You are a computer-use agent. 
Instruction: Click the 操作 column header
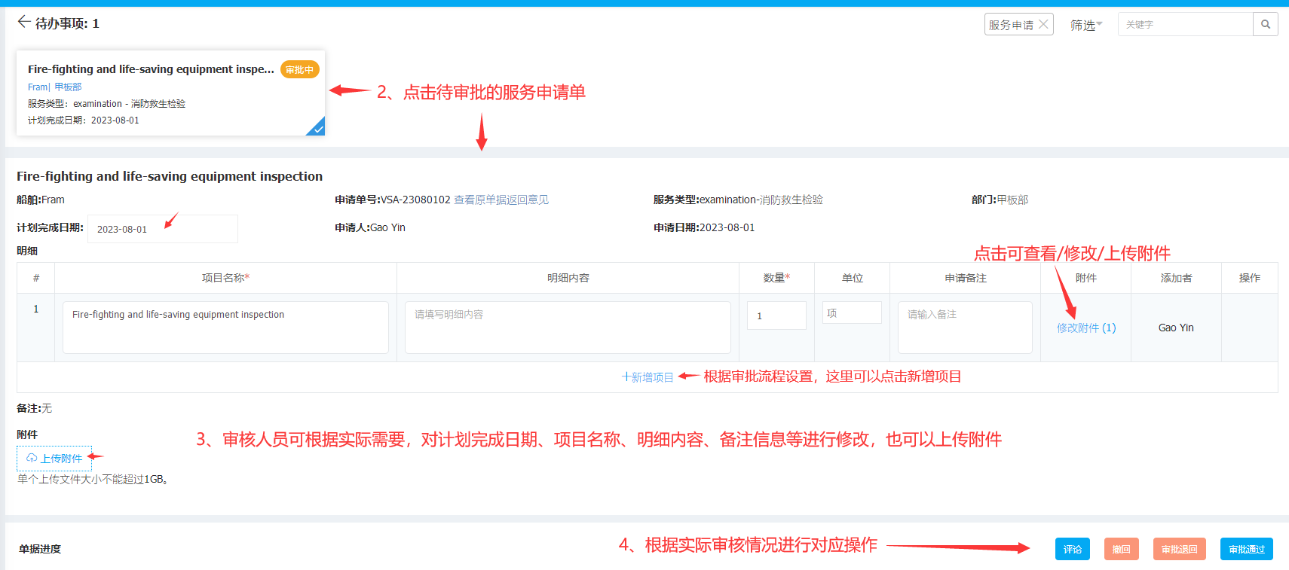1250,278
